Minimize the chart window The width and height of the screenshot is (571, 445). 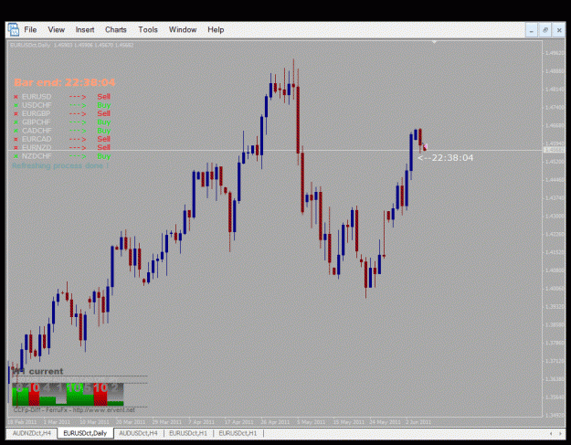pos(532,30)
